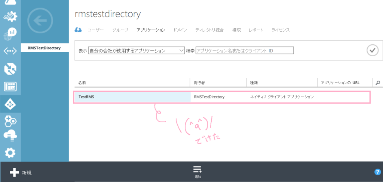
Task: Open the 表示 application filter dropdown
Action: click(136, 51)
